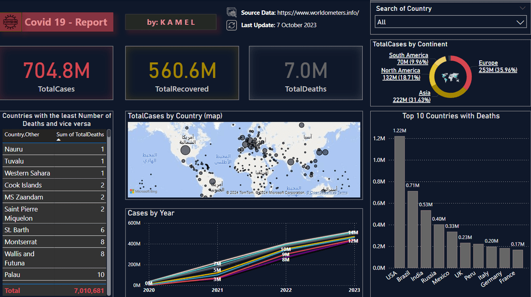Select the large USA bubble on map

click(185, 150)
